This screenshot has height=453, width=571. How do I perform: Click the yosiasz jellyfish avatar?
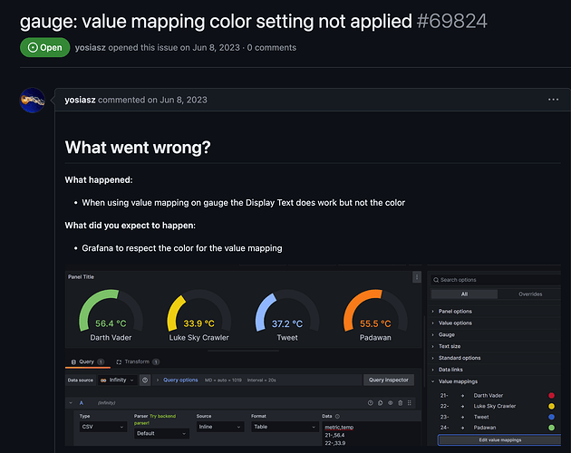(x=33, y=101)
